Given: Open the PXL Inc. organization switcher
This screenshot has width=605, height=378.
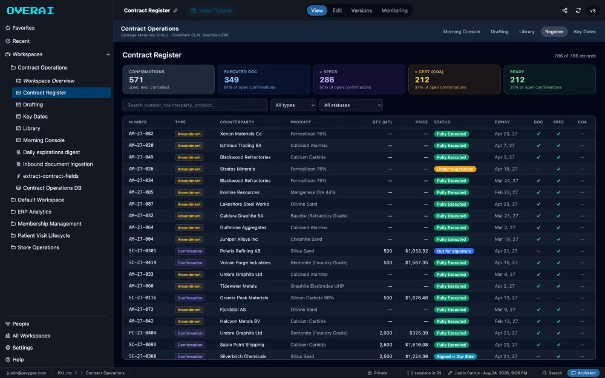Looking at the screenshot, I should pyautogui.click(x=67, y=373).
